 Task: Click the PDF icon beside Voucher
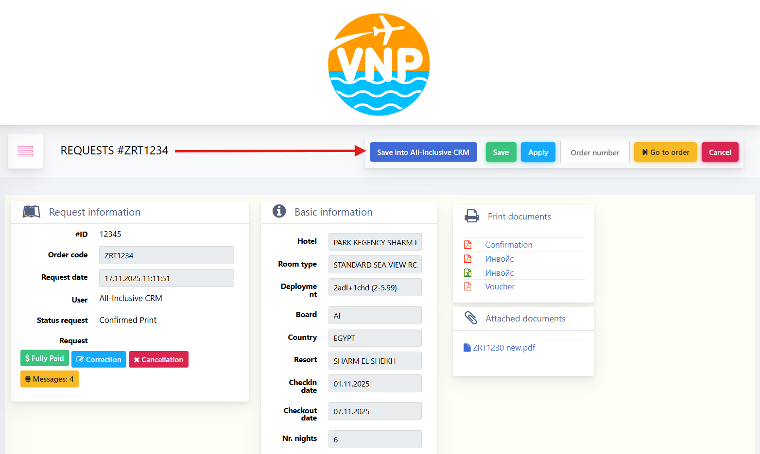pos(467,286)
